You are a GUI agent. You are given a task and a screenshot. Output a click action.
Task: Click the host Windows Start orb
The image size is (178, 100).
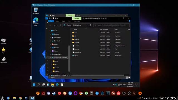click(3, 98)
